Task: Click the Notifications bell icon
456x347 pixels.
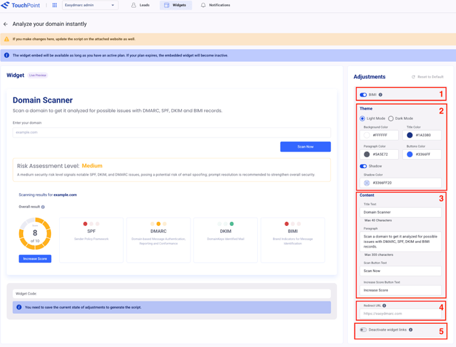Action: (203, 5)
